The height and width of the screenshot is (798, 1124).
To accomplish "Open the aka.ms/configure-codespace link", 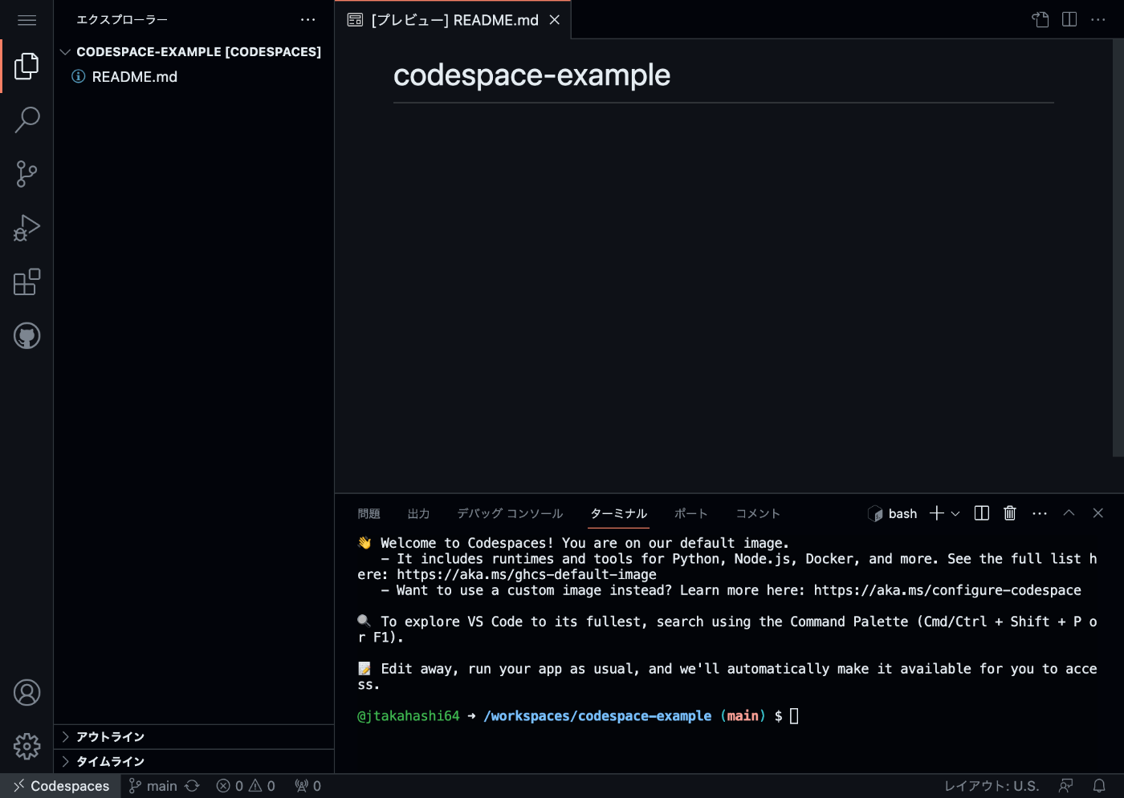I will click(x=947, y=590).
